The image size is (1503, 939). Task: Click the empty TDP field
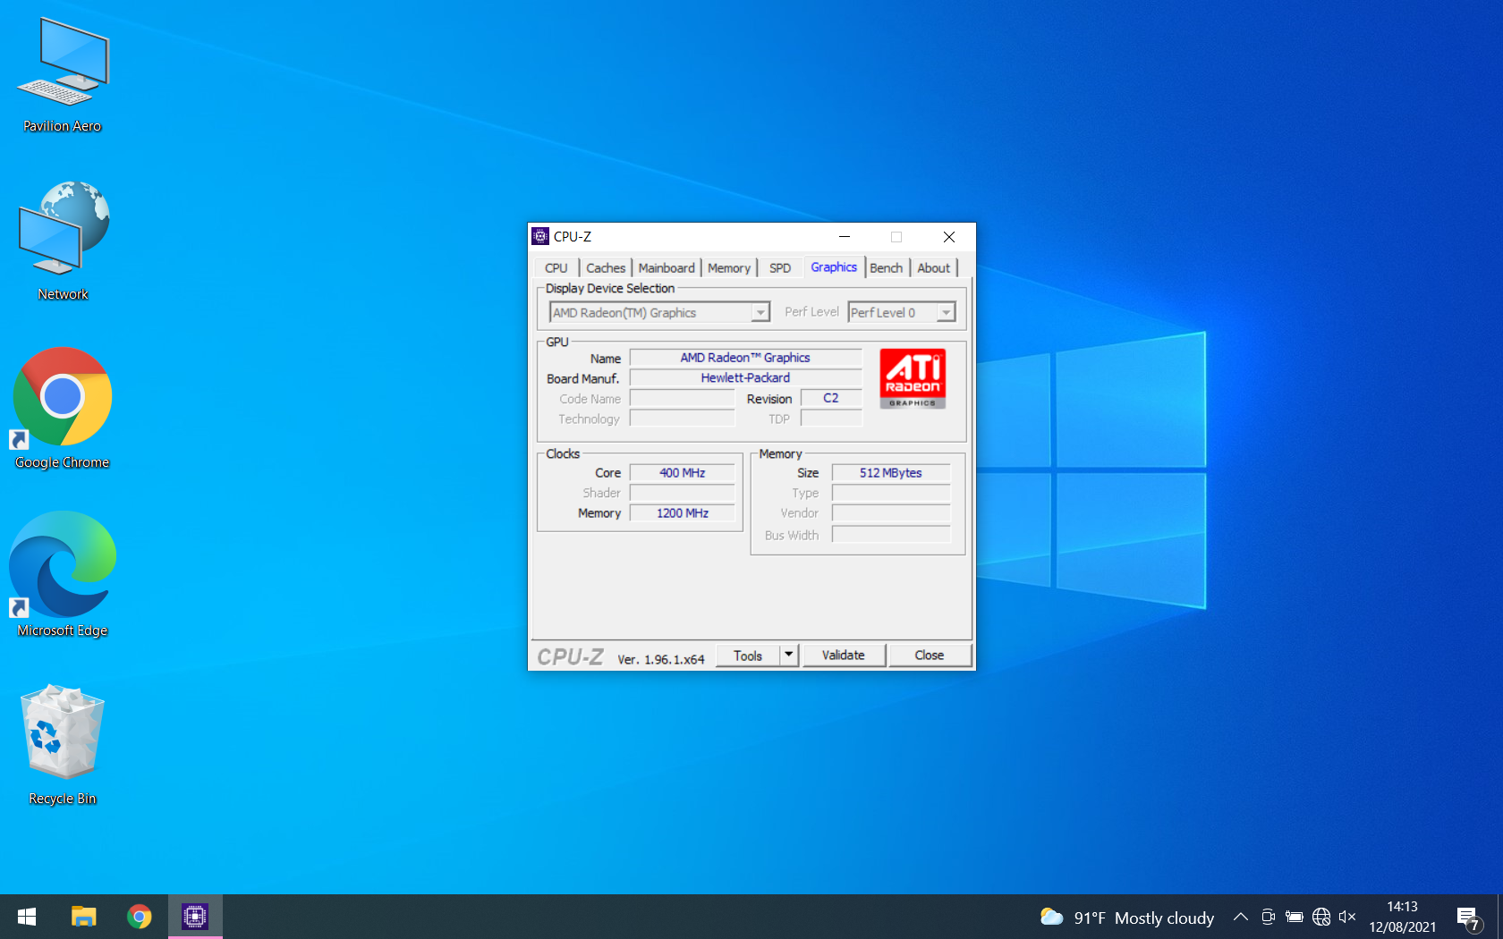(831, 419)
